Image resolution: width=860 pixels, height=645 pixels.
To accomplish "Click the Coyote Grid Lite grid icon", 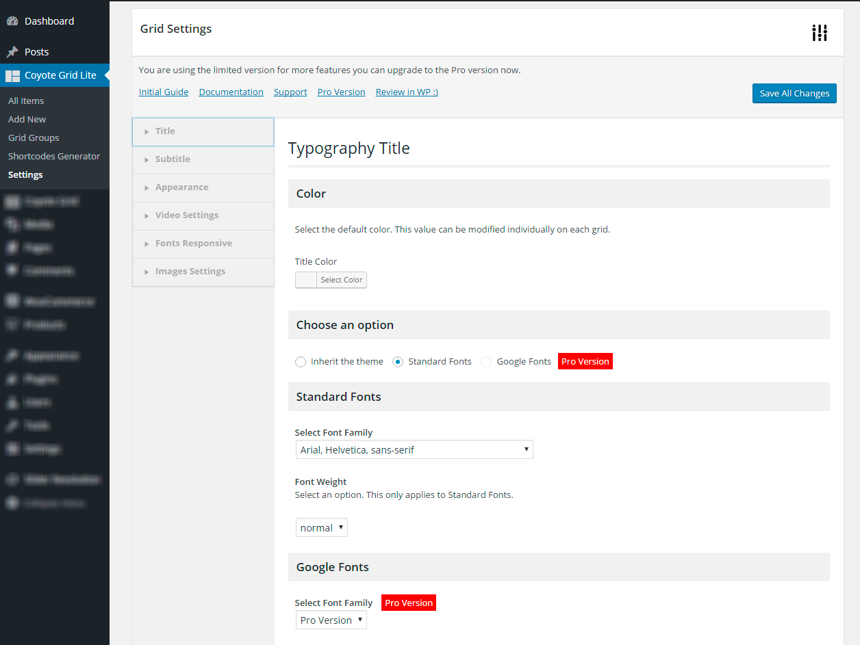I will (x=12, y=76).
